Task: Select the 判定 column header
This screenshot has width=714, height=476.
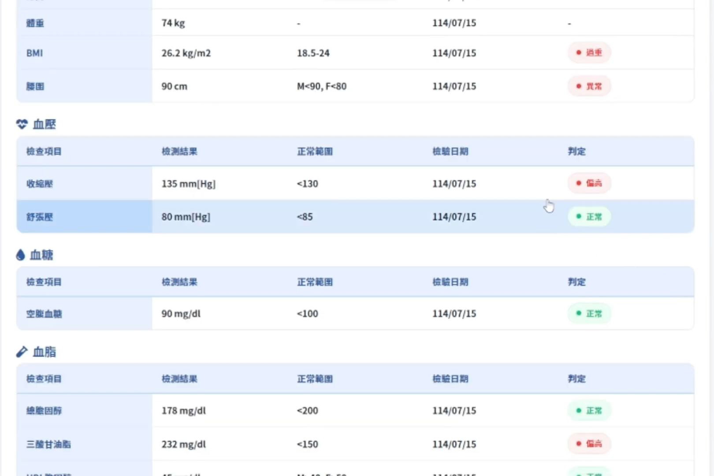Action: pos(576,151)
